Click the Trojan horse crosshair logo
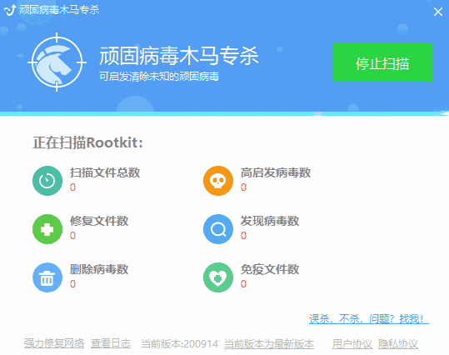Screen dimensions: 449x355 [57, 62]
